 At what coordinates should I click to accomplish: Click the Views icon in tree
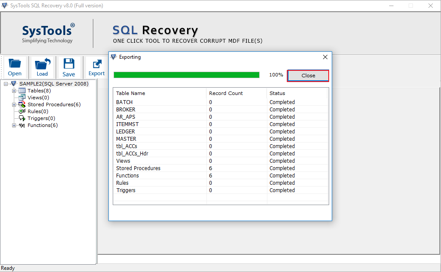tap(22, 98)
